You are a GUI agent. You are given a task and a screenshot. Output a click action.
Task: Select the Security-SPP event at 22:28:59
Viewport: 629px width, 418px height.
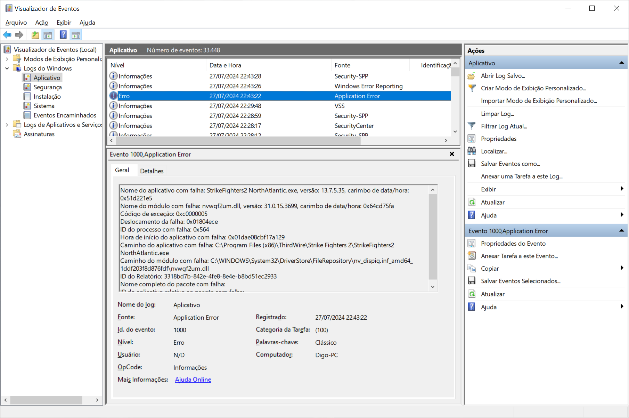(x=279, y=116)
